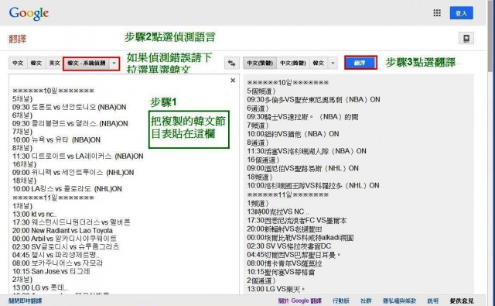
Task: Click the blue 登入 sign-in button
Action: (461, 13)
